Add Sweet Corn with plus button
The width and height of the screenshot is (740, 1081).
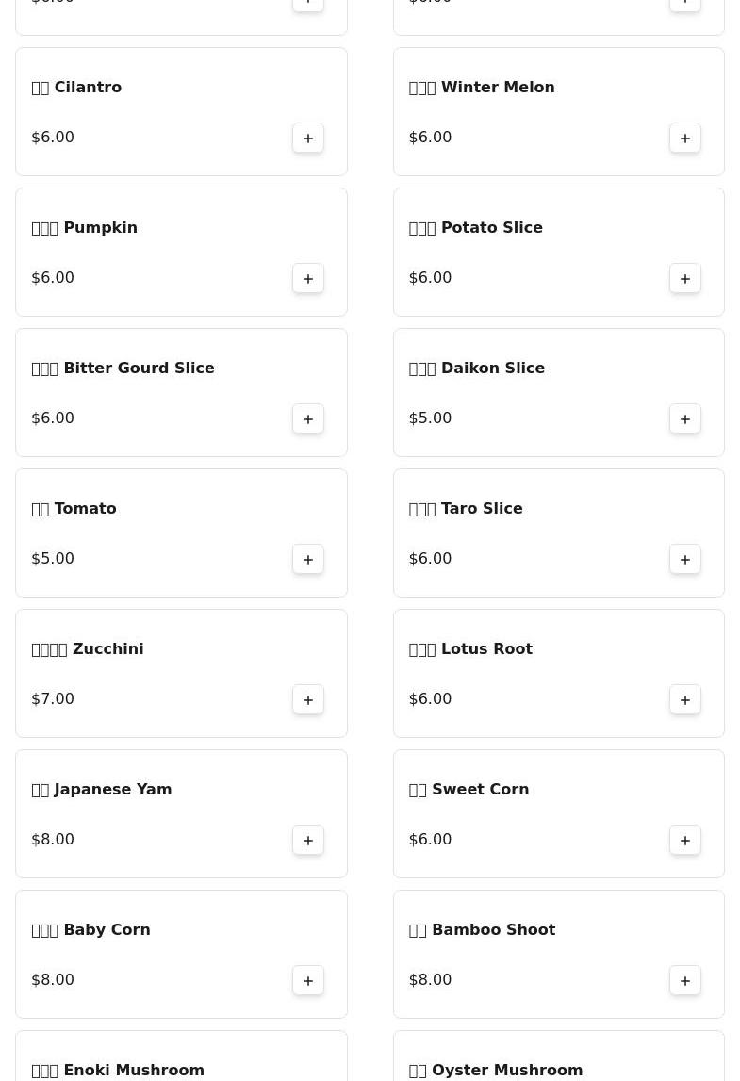click(x=684, y=841)
